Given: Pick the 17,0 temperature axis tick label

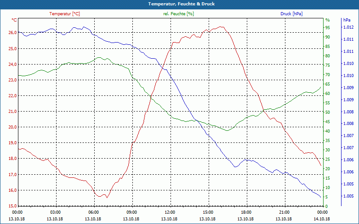Looking at the screenshot, I should [x=13, y=175].
